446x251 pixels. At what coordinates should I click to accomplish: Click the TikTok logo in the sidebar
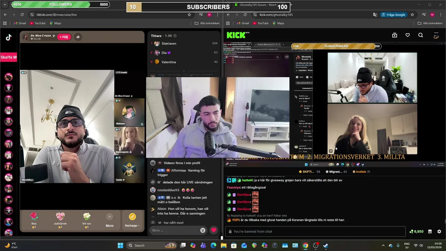pos(8,38)
